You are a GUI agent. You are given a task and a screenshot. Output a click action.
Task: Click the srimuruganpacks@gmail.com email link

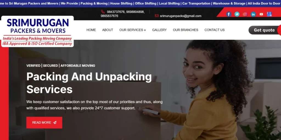click(x=181, y=16)
